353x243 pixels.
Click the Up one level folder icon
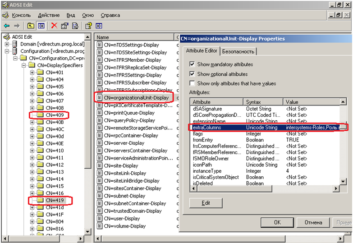tap(31, 26)
